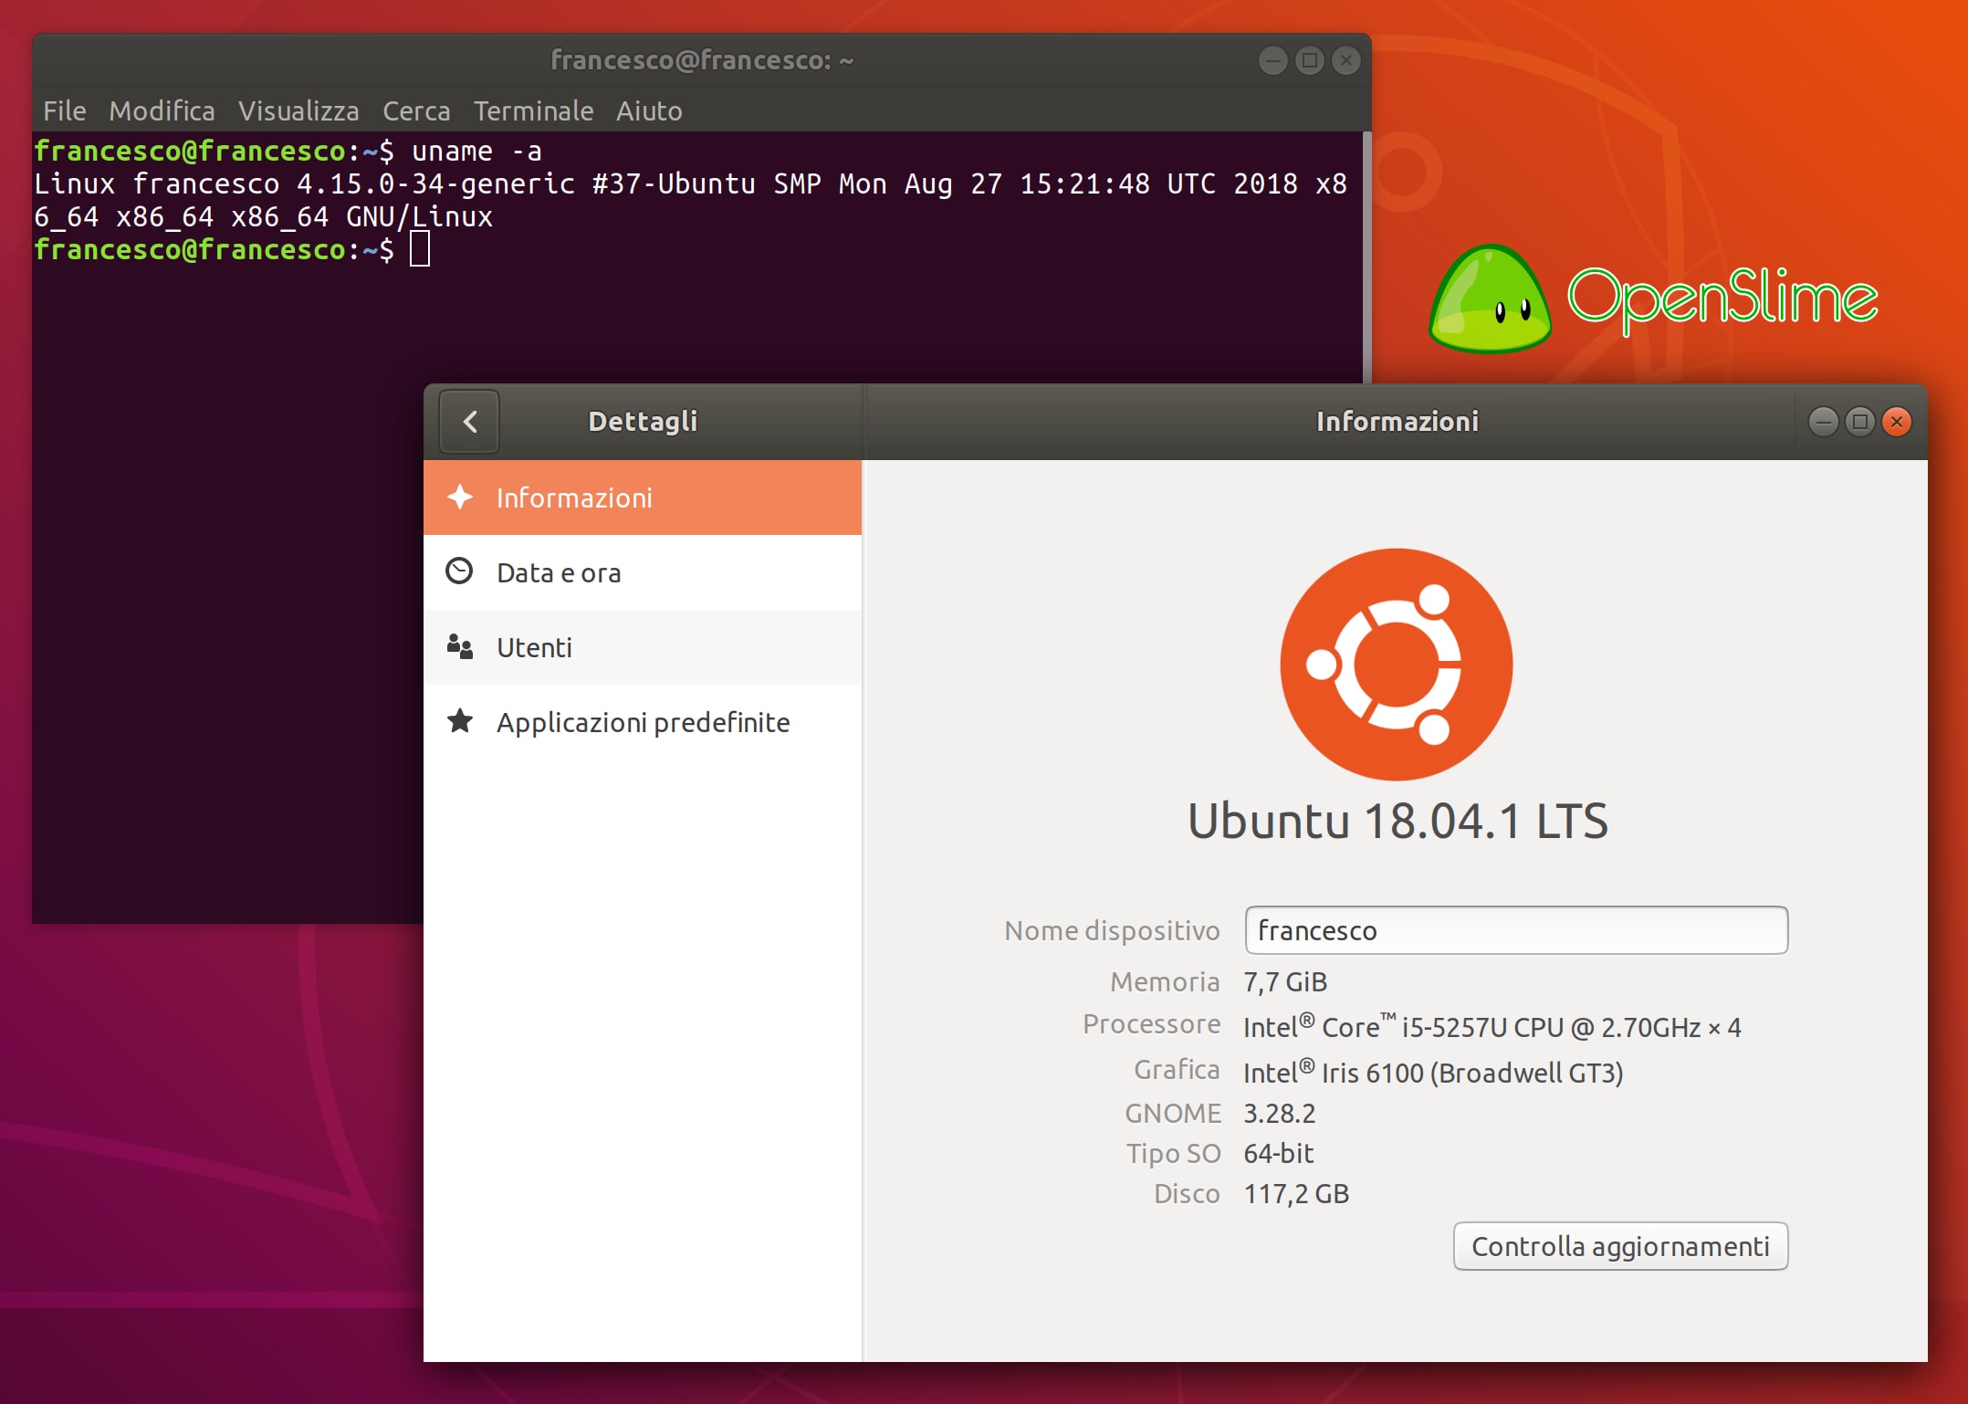Click the processor value Intel Core i5-5257U
Screen dimensions: 1968x1404
point(1492,1026)
